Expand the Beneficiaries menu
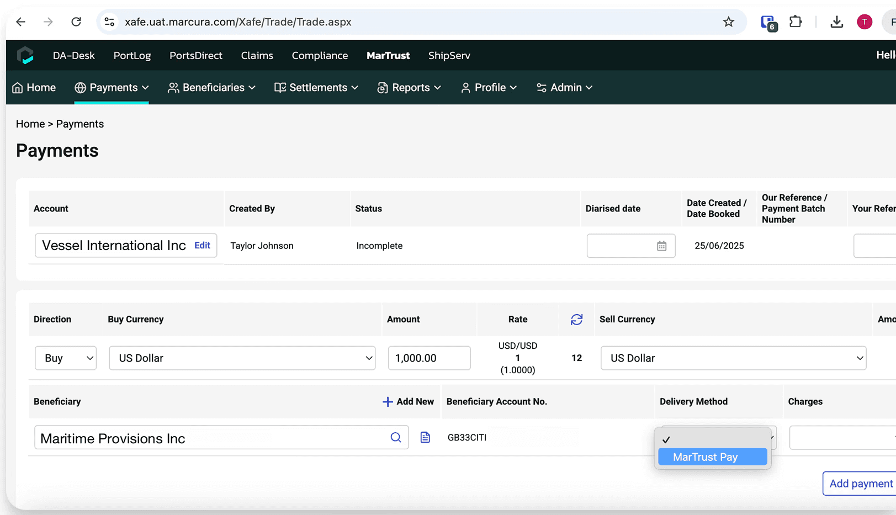Screen dimensions: 896x515 (212, 88)
